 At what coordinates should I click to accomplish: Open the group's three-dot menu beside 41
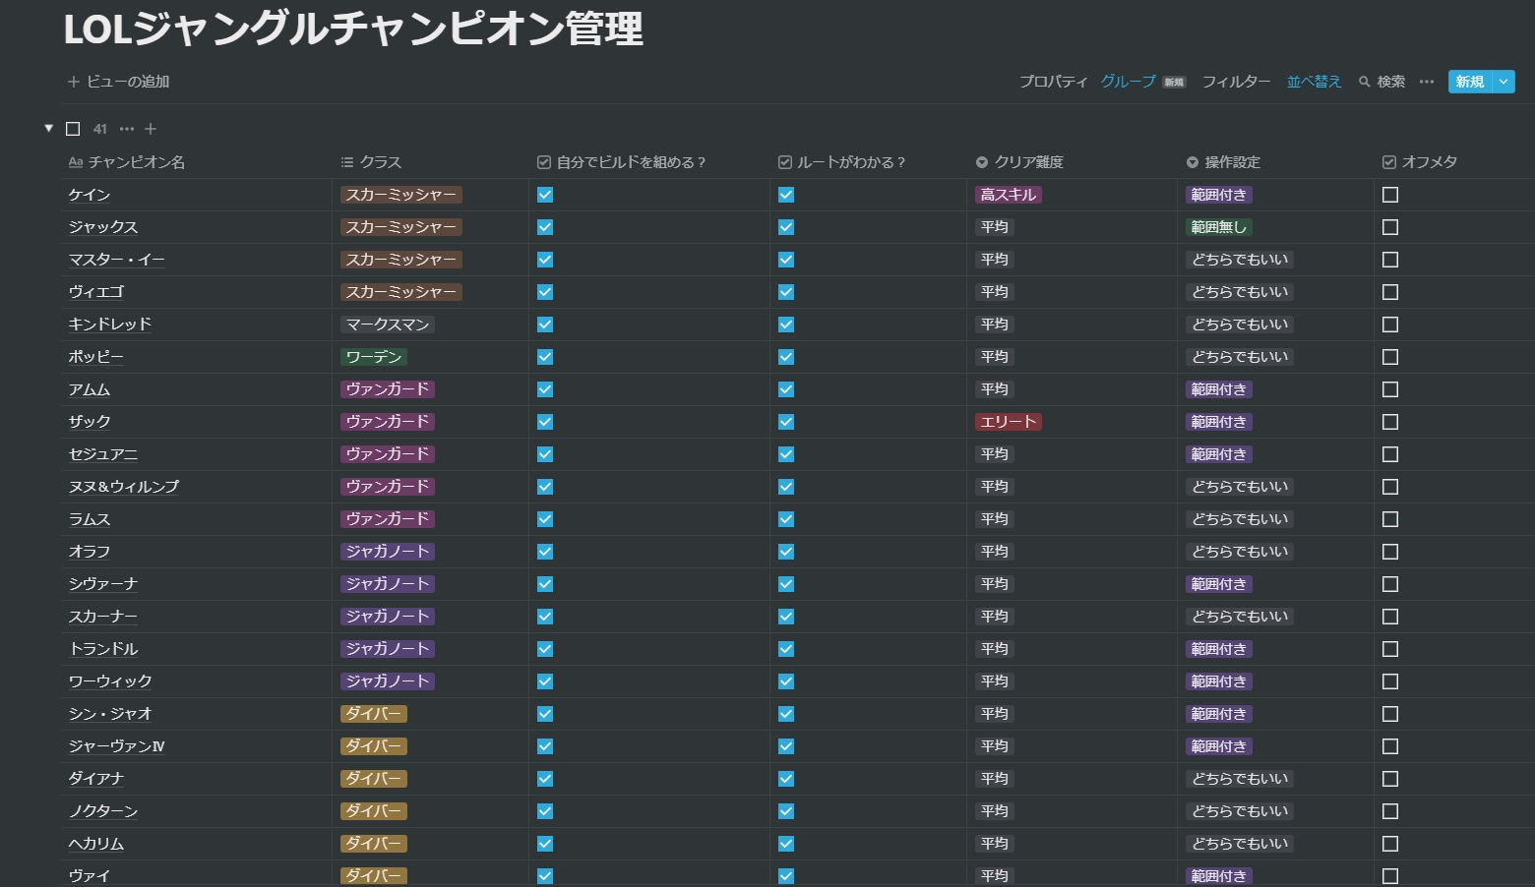[x=126, y=129]
